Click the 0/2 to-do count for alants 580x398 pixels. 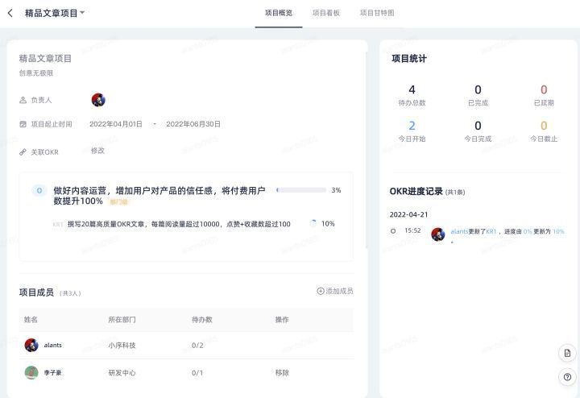[197, 345]
